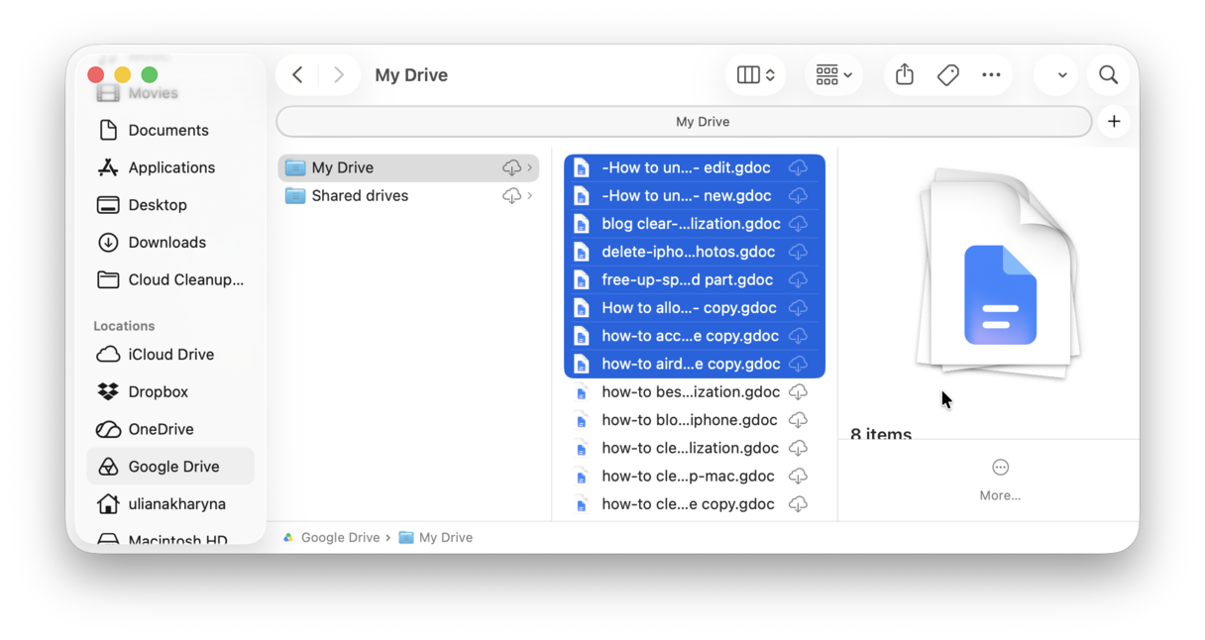Select file how-to bes...ization.gdoc
The width and height of the screenshot is (1205, 640).
(694, 392)
